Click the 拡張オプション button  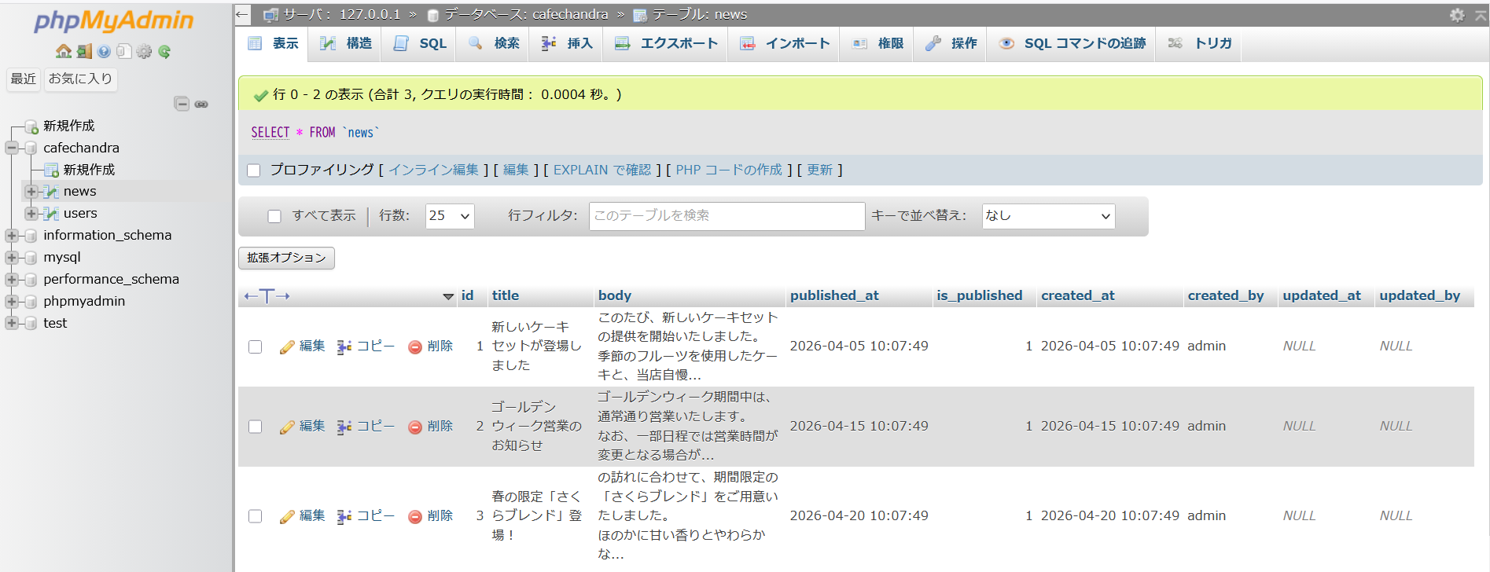(286, 258)
